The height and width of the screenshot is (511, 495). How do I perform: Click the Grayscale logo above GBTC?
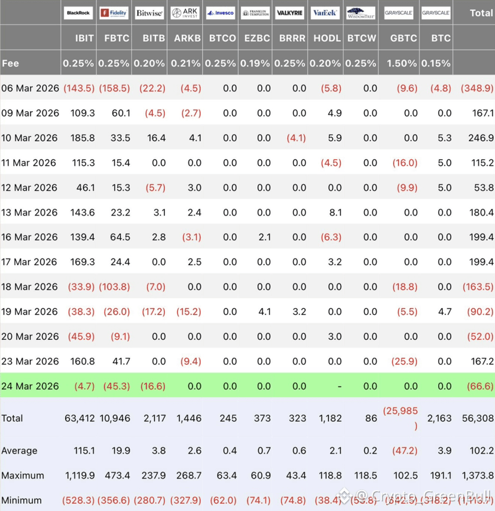[x=399, y=13]
